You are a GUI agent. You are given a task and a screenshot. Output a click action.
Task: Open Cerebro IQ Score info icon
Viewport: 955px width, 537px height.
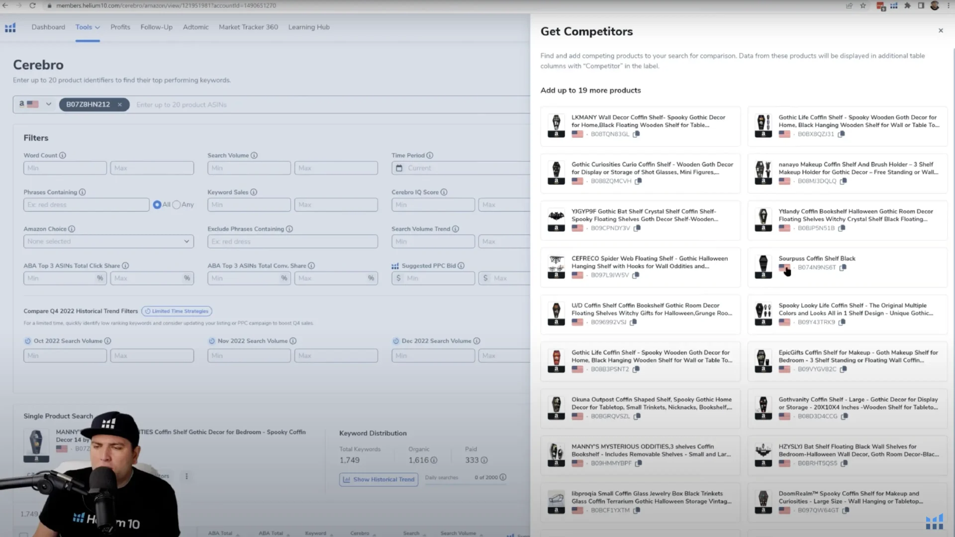pyautogui.click(x=444, y=192)
